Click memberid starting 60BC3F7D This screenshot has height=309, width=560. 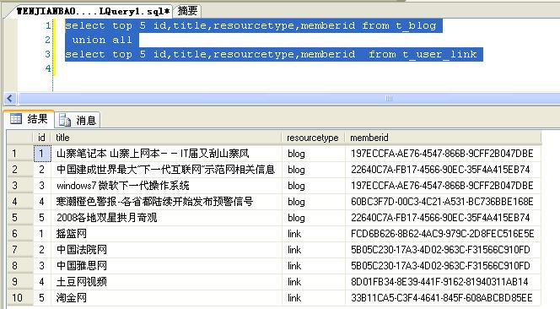click(443, 202)
